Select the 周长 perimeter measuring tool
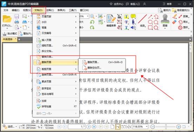The height and width of the screenshot is (132, 194). click(x=184, y=22)
